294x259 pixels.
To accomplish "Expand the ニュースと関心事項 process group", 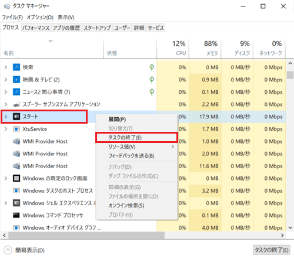I will click(x=6, y=92).
